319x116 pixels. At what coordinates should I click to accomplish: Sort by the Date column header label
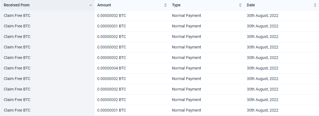pos(251,5)
